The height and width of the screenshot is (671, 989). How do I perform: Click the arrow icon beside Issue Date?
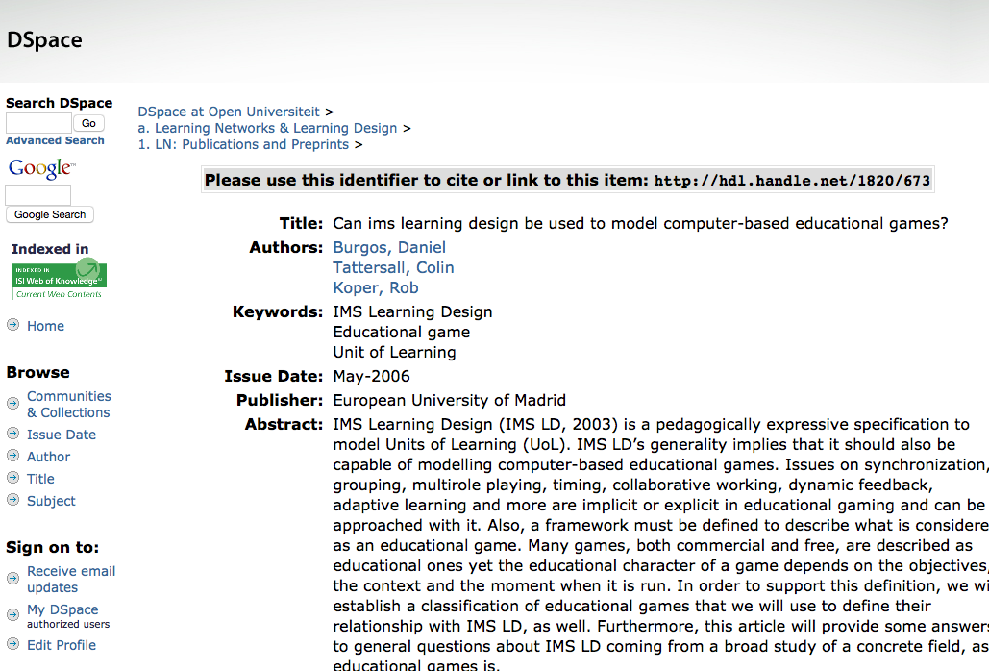pos(12,434)
